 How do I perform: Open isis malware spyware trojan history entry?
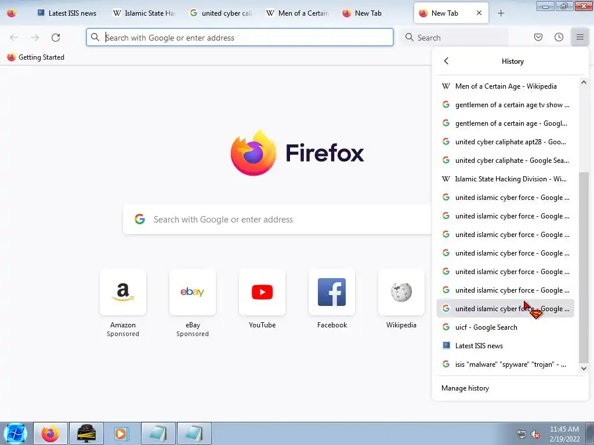click(x=505, y=364)
